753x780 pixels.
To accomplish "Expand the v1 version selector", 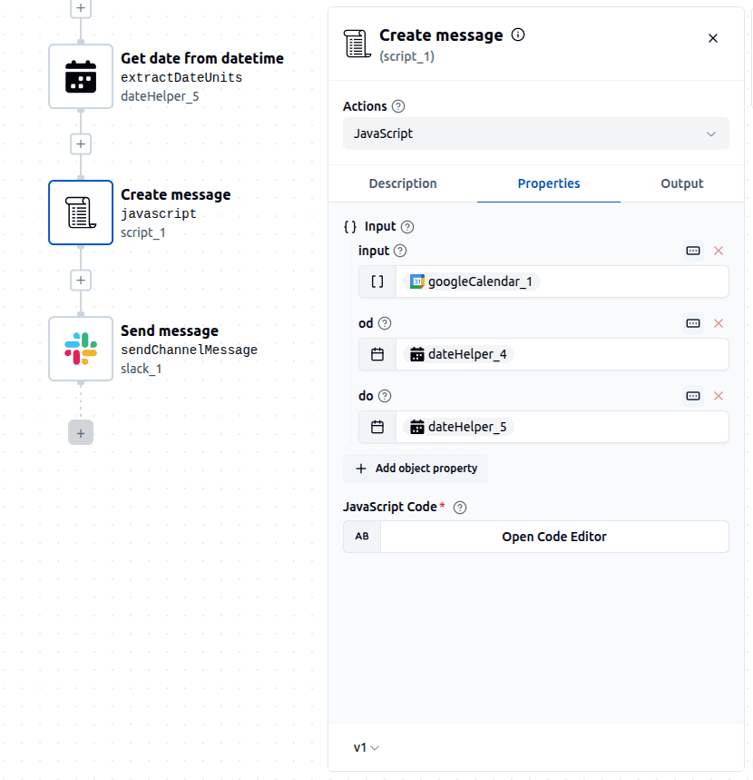I will click(x=366, y=747).
